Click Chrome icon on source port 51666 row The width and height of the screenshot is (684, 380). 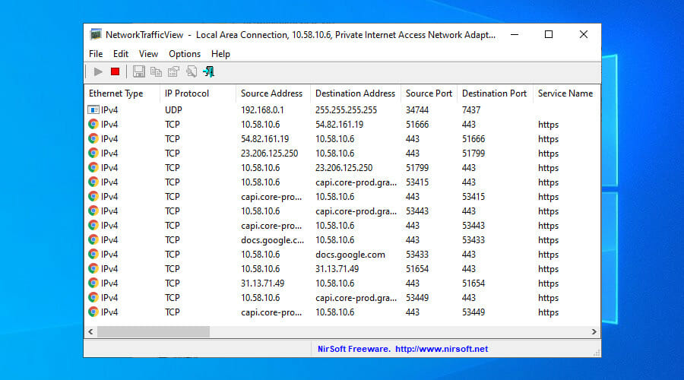[93, 125]
